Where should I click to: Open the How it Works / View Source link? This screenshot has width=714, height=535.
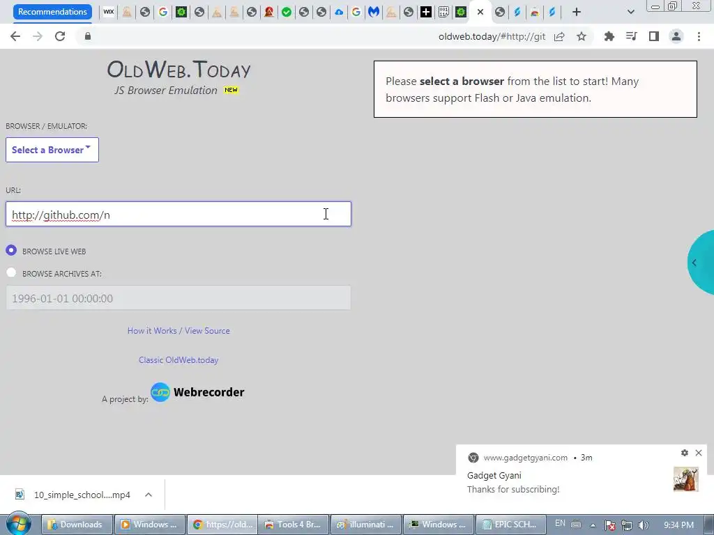[178, 331]
